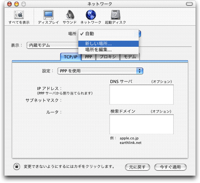Click the 元に戻す (Revert) button
Screen dimensions: 200x183
[137, 167]
